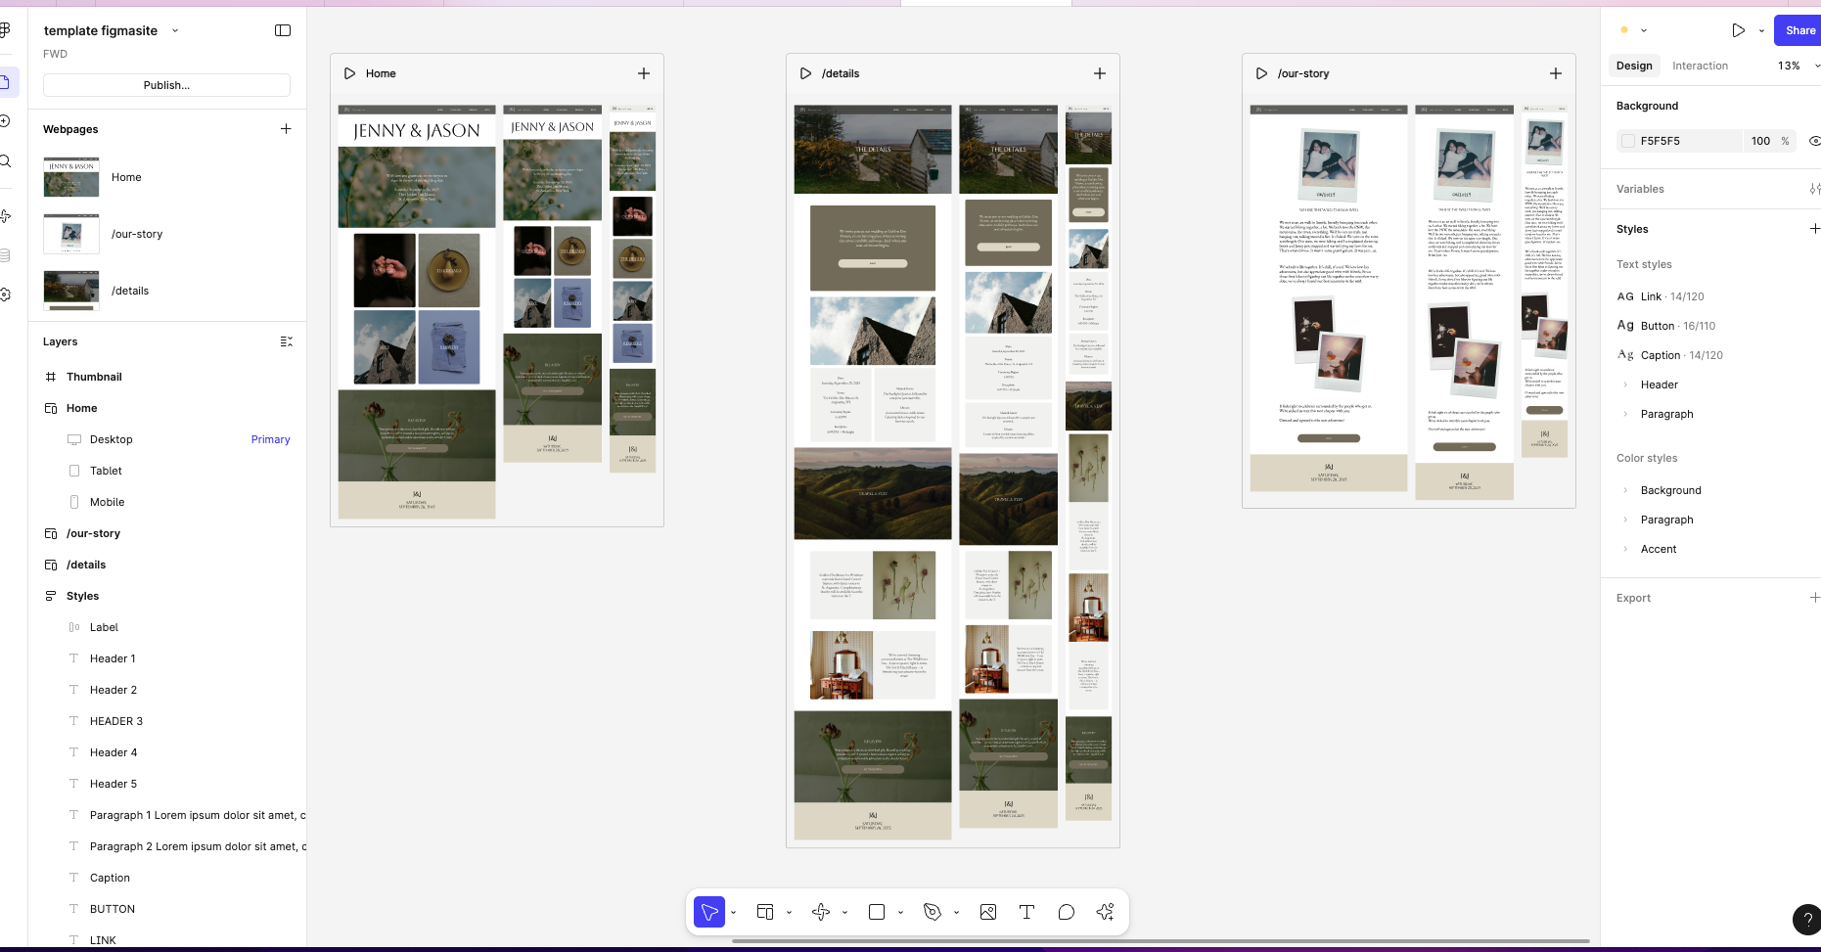Switch to the Interaction tab
This screenshot has width=1821, height=952.
pyautogui.click(x=1700, y=66)
